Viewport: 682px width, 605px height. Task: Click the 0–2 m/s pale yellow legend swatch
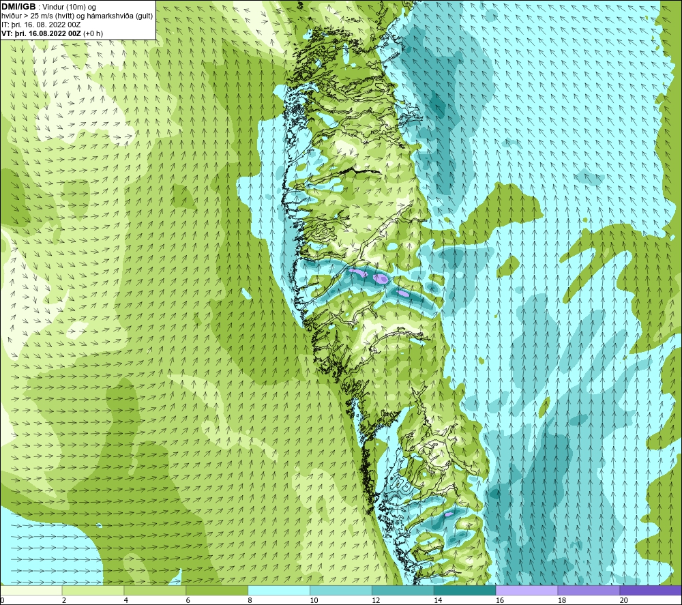pos(31,590)
